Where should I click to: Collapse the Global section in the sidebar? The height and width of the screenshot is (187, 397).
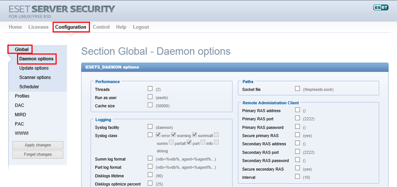pos(22,49)
